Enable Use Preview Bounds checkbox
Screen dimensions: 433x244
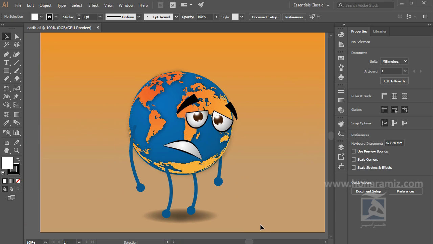point(354,151)
